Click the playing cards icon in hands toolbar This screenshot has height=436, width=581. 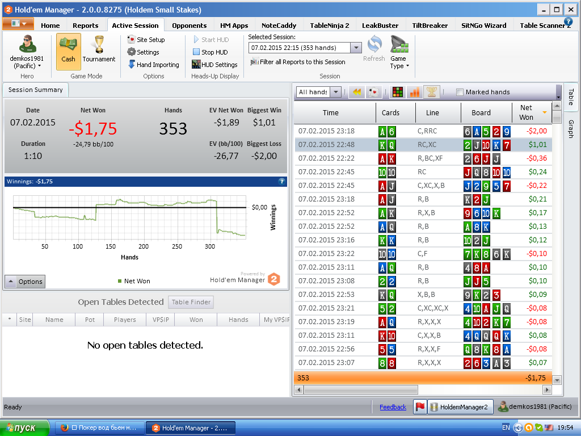click(x=374, y=92)
